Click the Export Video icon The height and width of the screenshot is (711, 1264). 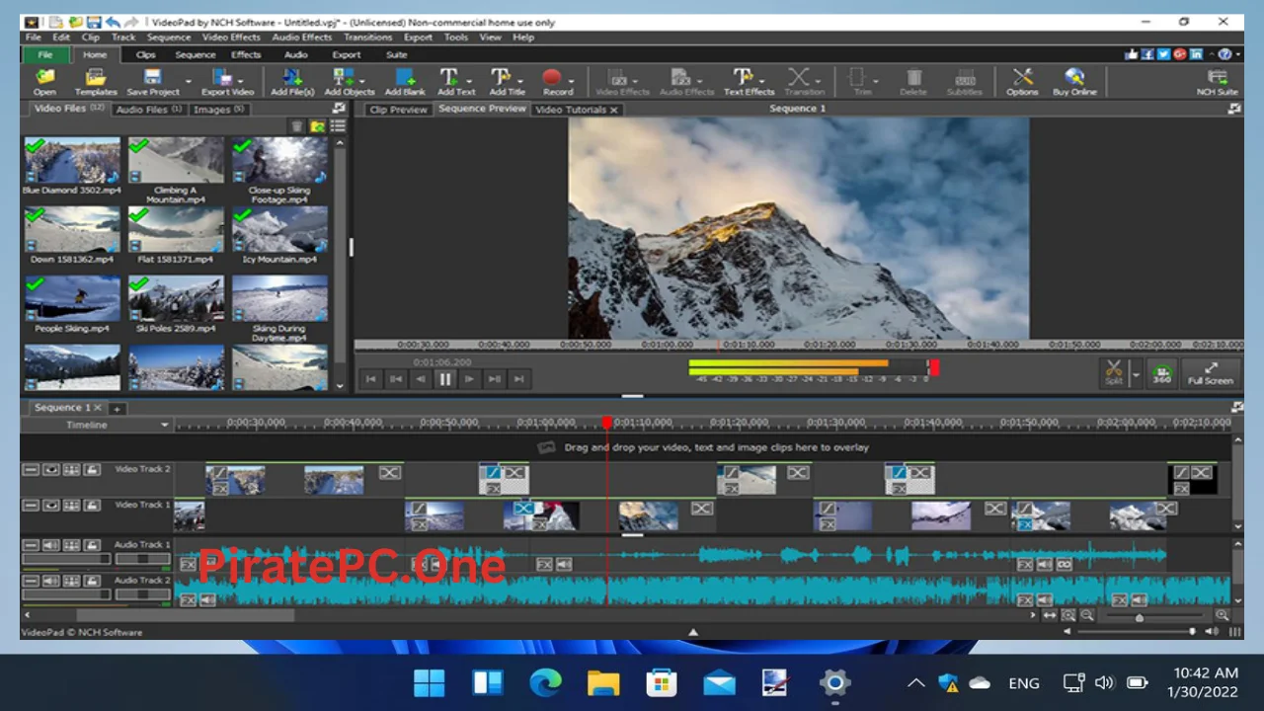pos(227,82)
